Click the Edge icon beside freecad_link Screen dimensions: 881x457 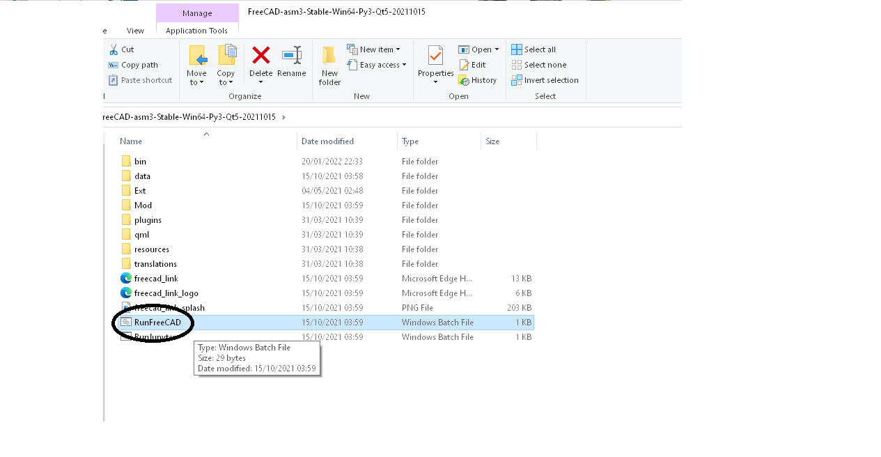(126, 278)
